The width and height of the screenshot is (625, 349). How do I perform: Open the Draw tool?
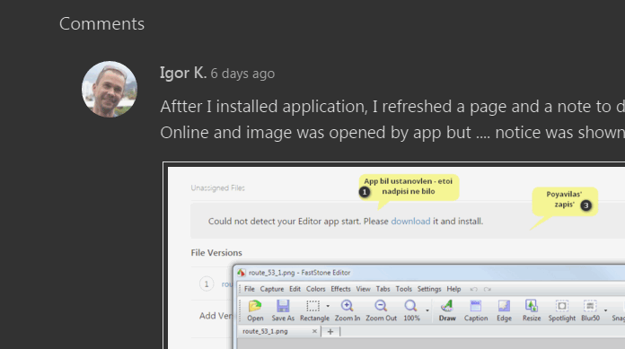coord(447,306)
